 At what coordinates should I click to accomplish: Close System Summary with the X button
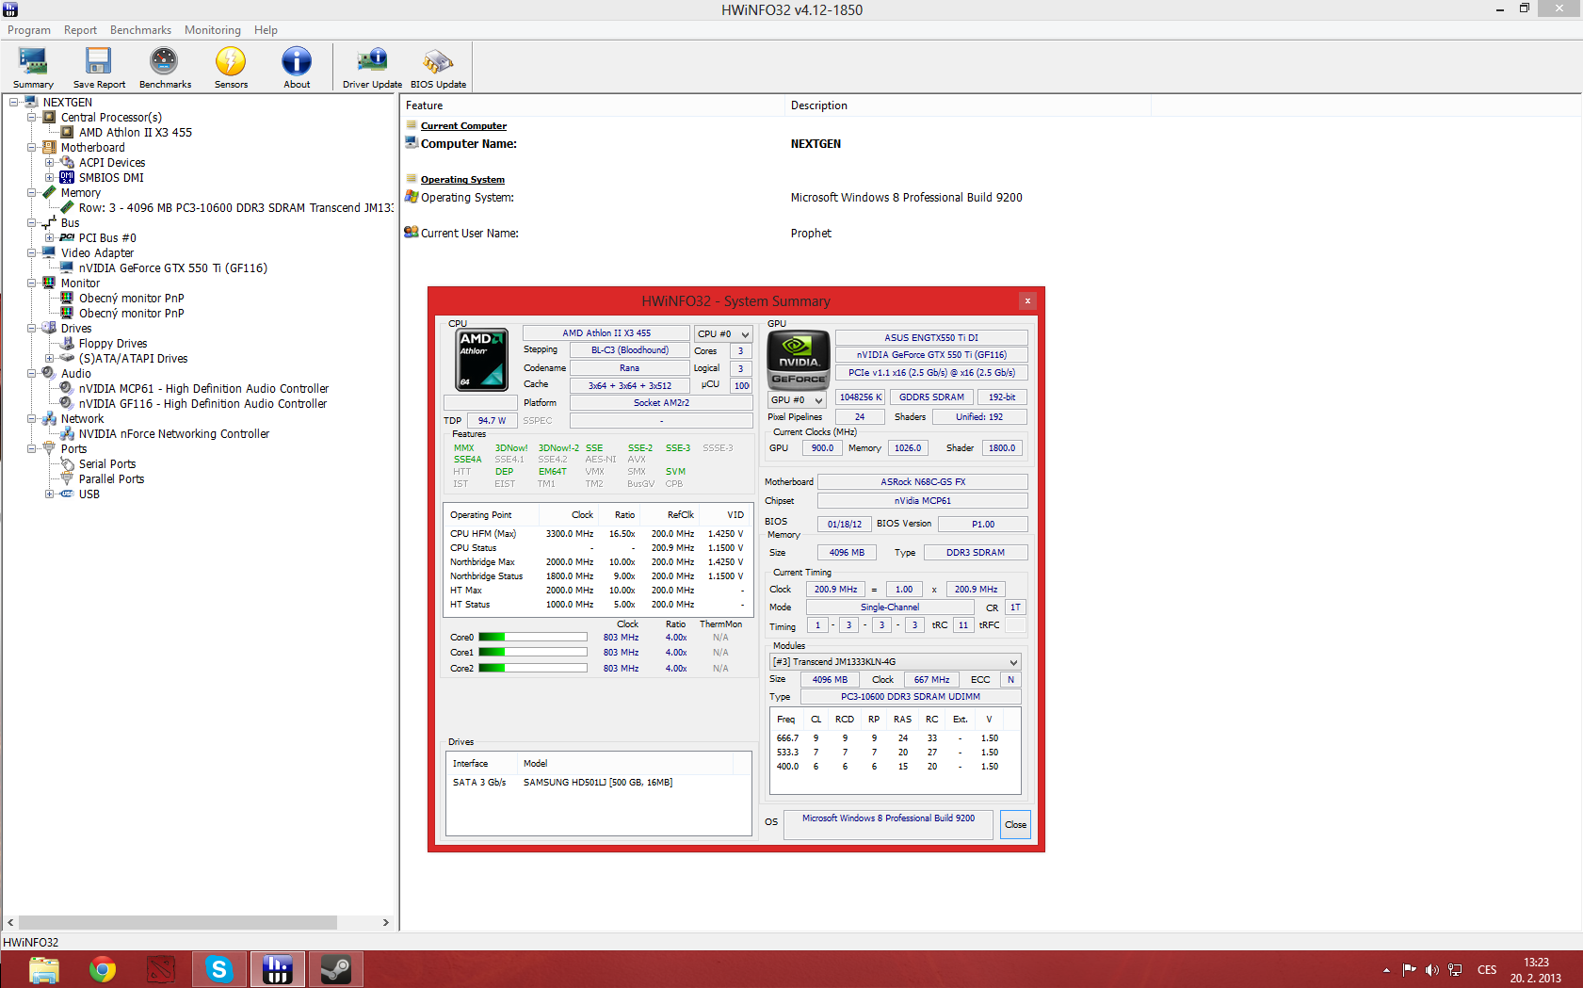pyautogui.click(x=1027, y=300)
